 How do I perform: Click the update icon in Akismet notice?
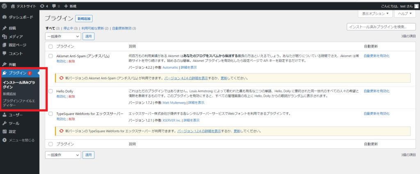[62, 78]
